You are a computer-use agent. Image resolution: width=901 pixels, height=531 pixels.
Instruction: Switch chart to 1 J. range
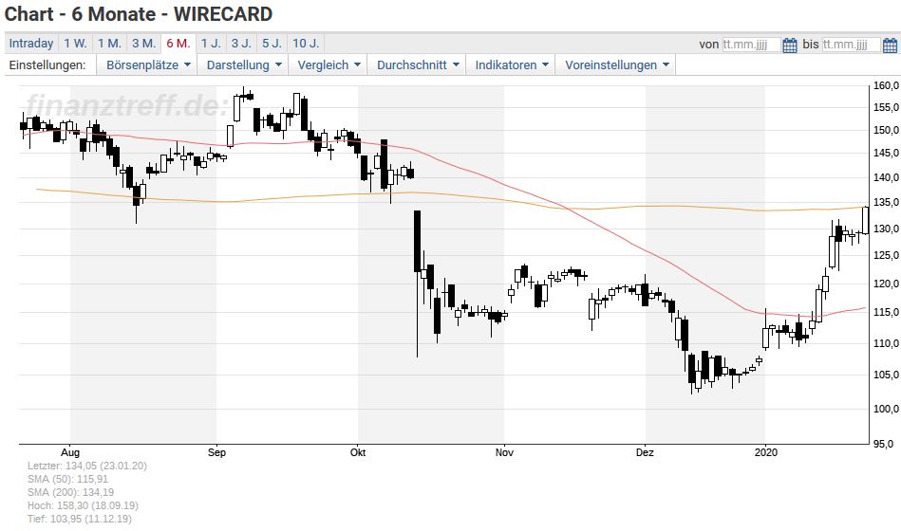click(211, 44)
